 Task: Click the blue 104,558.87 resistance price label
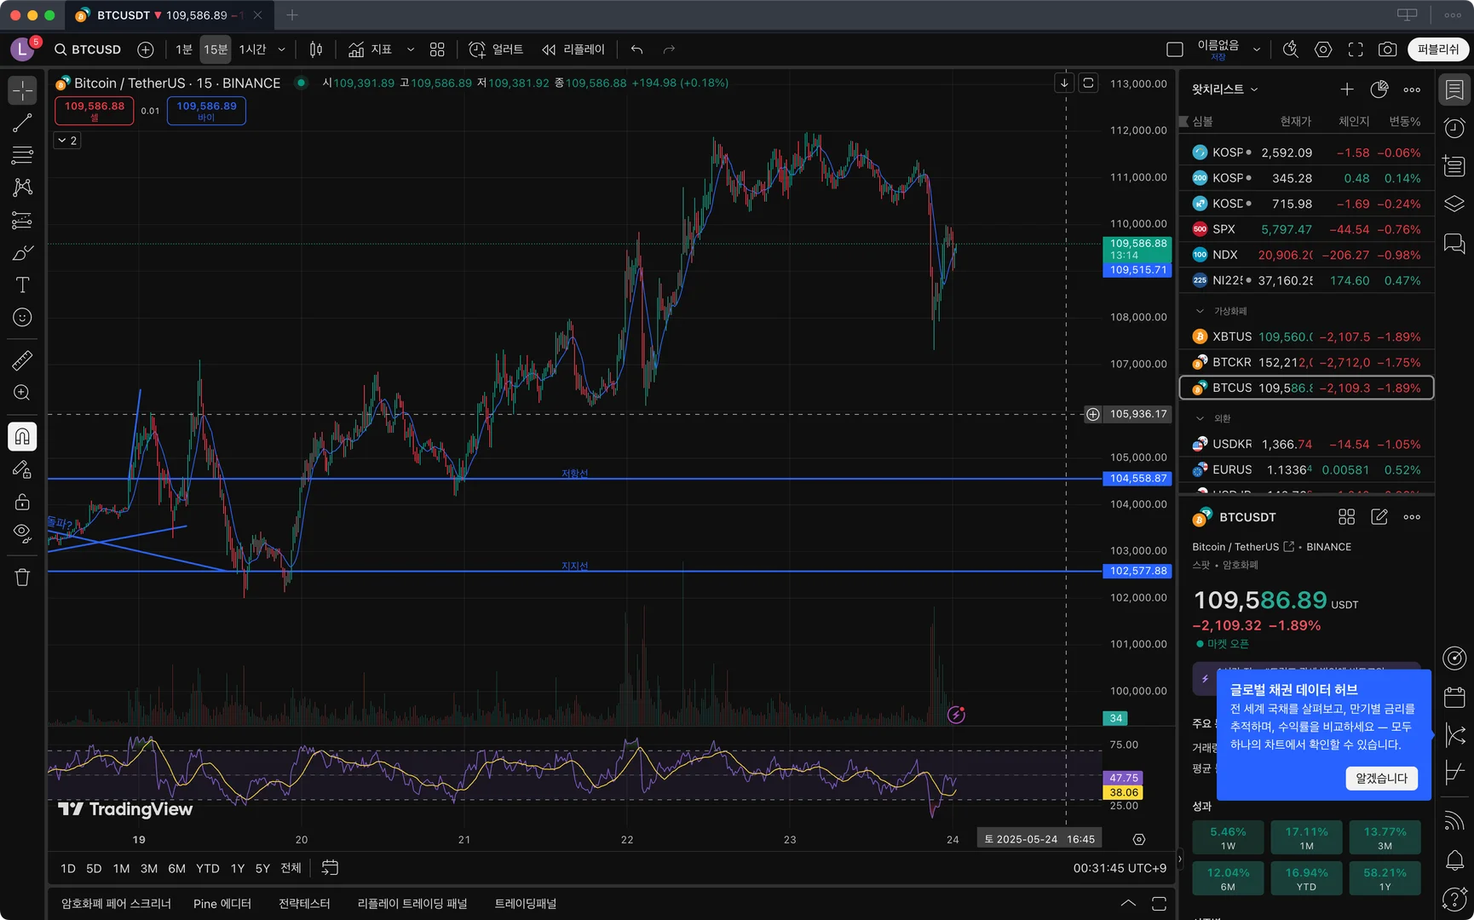tap(1137, 479)
